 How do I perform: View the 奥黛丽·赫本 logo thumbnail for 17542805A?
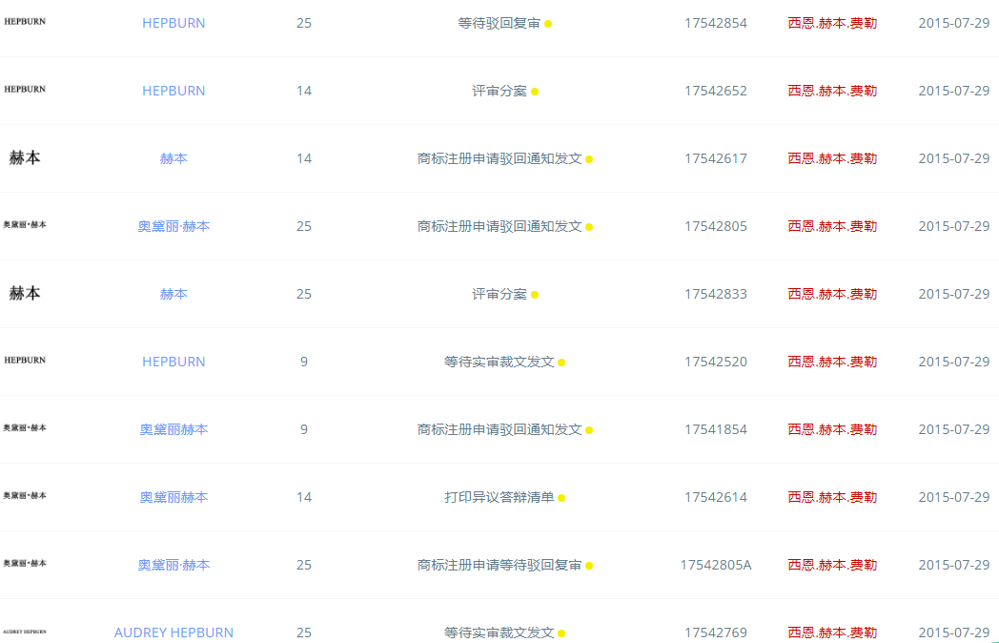pos(25,563)
